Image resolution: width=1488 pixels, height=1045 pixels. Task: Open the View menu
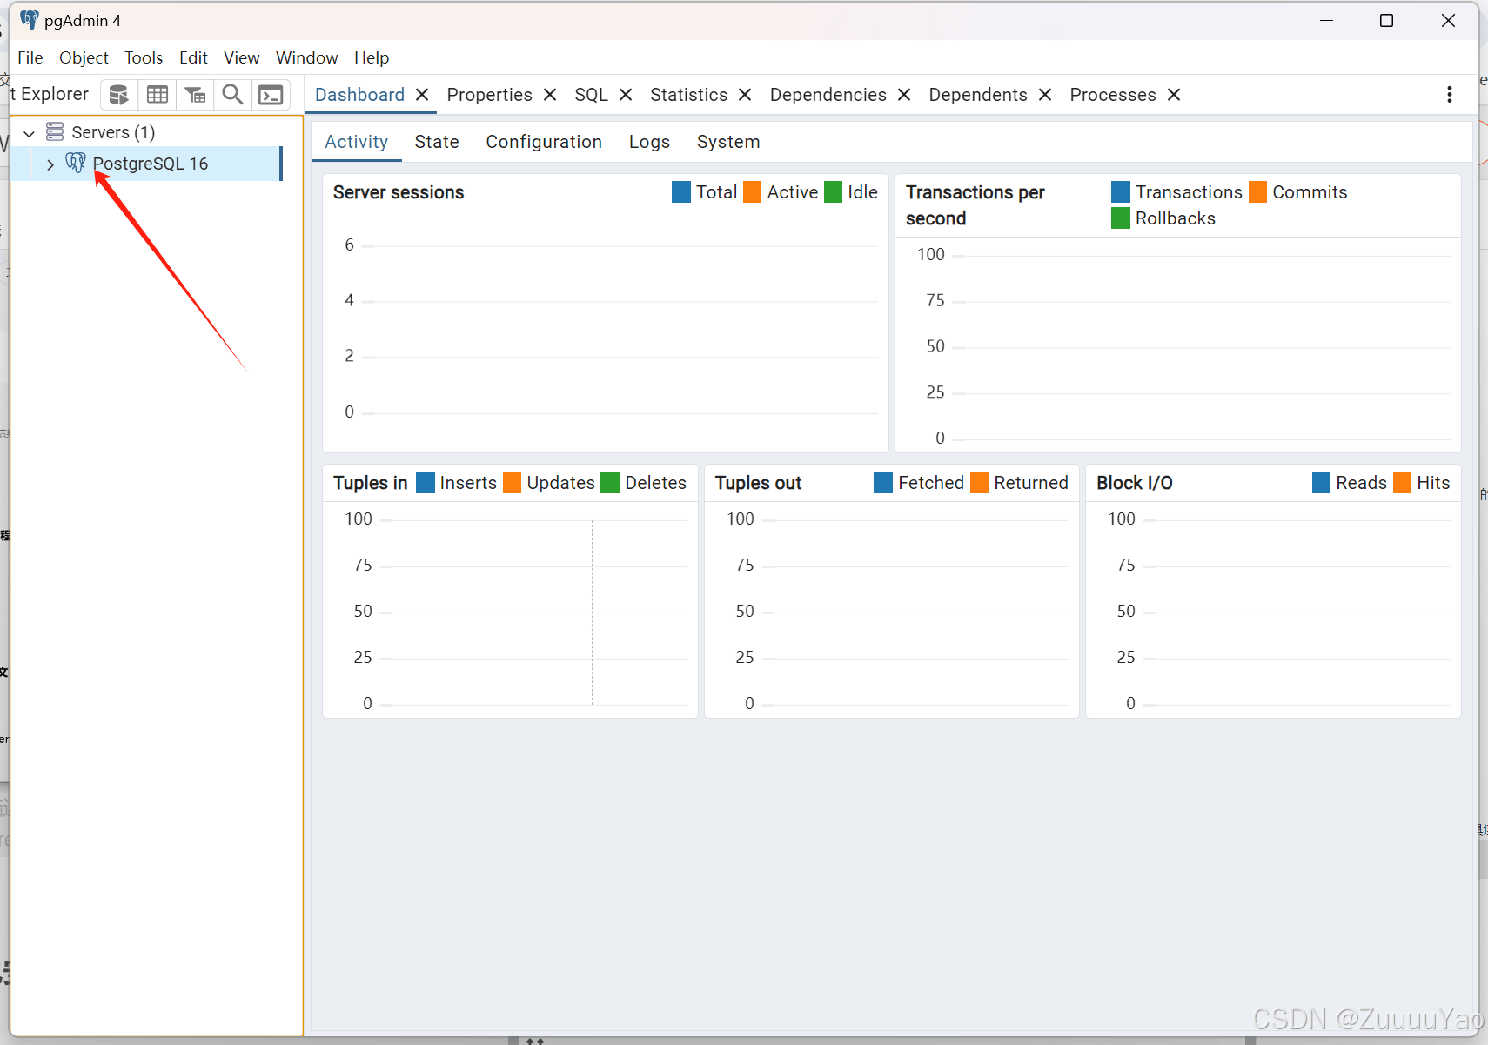(241, 57)
